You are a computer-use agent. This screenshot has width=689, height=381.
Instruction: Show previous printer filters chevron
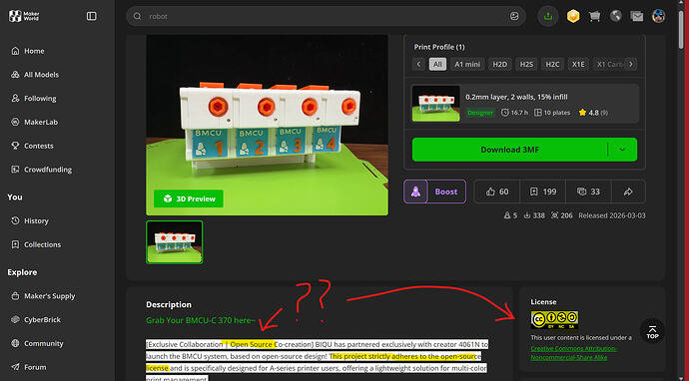tap(418, 64)
